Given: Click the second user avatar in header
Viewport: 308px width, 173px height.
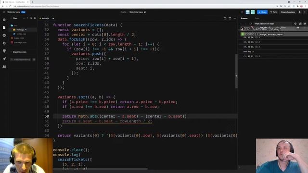Looking at the screenshot, I should [x=253, y=12].
